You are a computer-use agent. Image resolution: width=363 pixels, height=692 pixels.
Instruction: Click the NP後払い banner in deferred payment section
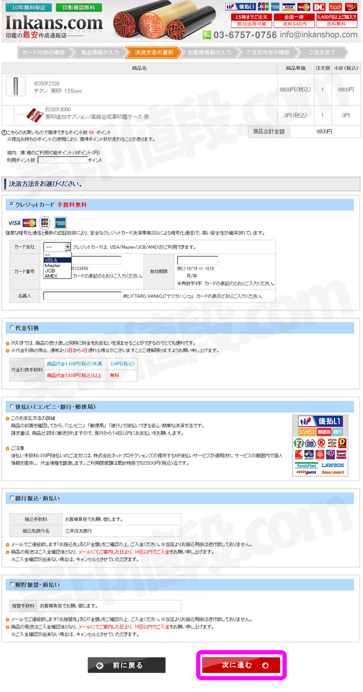tap(321, 421)
